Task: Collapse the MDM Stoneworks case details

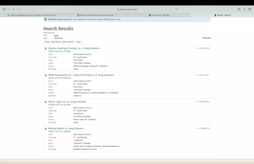Action: (46, 75)
